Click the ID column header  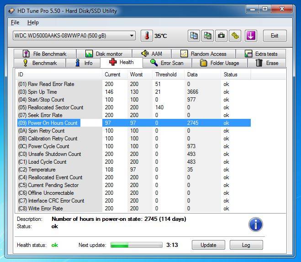tap(58, 75)
